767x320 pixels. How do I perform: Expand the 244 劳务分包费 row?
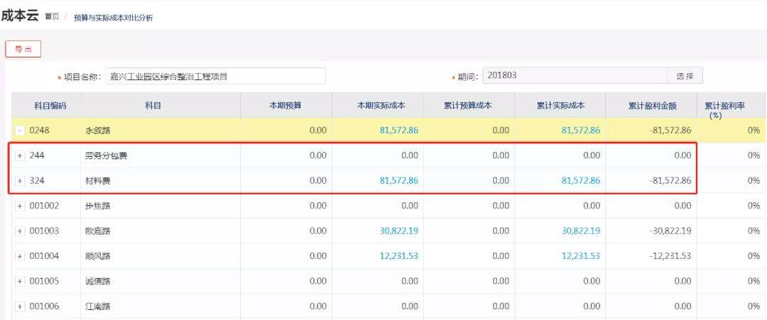pos(20,156)
